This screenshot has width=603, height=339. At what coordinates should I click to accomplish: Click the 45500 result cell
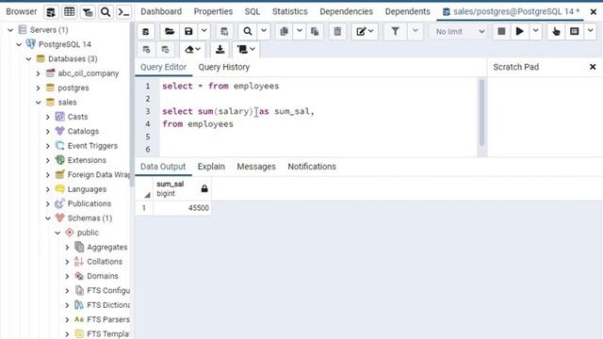(x=182, y=208)
